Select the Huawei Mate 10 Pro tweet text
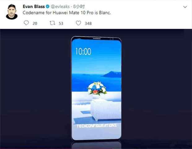The width and height of the screenshot is (192, 149). (x=67, y=13)
